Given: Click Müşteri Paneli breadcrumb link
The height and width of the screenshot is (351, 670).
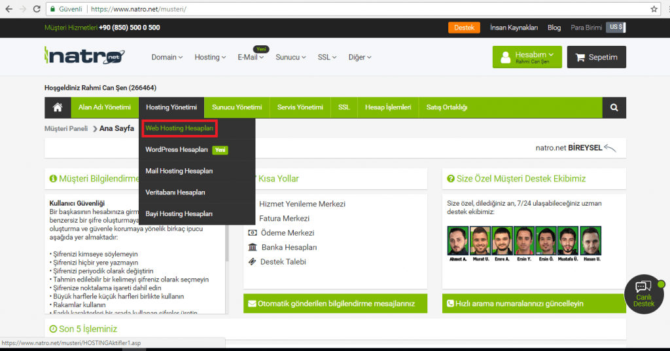Looking at the screenshot, I should coord(66,128).
